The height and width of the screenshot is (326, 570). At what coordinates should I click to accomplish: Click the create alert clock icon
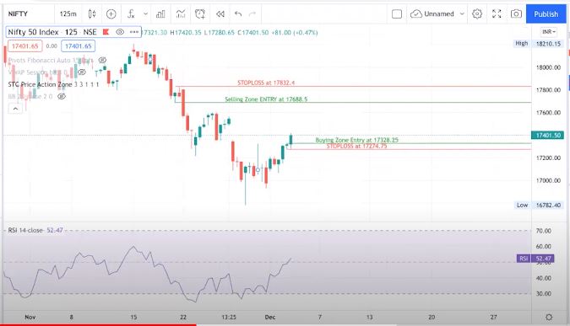[200, 14]
